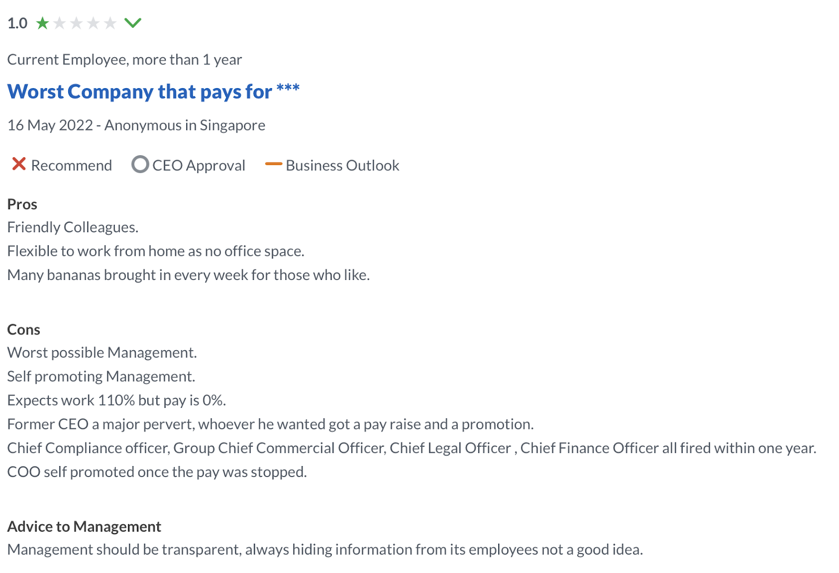Click the red X Recommend icon

click(x=19, y=164)
